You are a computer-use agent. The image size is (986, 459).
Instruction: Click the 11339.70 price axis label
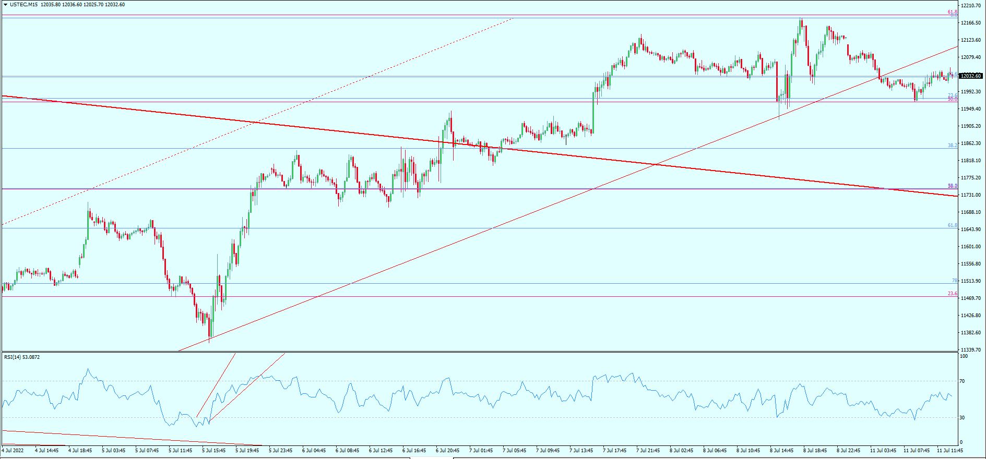(x=970, y=350)
